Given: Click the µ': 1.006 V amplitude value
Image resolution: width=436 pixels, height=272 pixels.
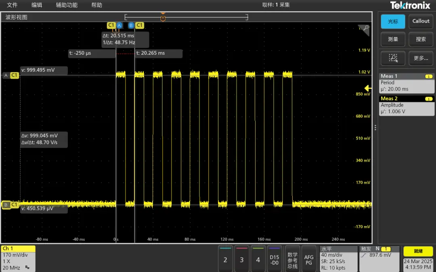Looking at the screenshot, I should click(x=393, y=112).
